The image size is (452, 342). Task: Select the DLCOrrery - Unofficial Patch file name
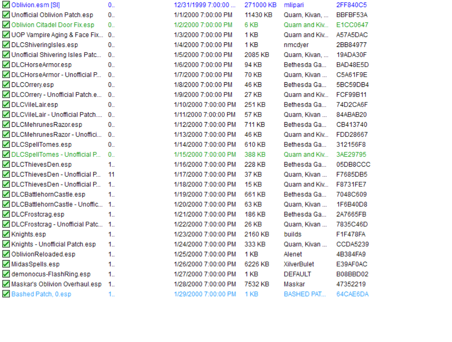[x=56, y=95]
